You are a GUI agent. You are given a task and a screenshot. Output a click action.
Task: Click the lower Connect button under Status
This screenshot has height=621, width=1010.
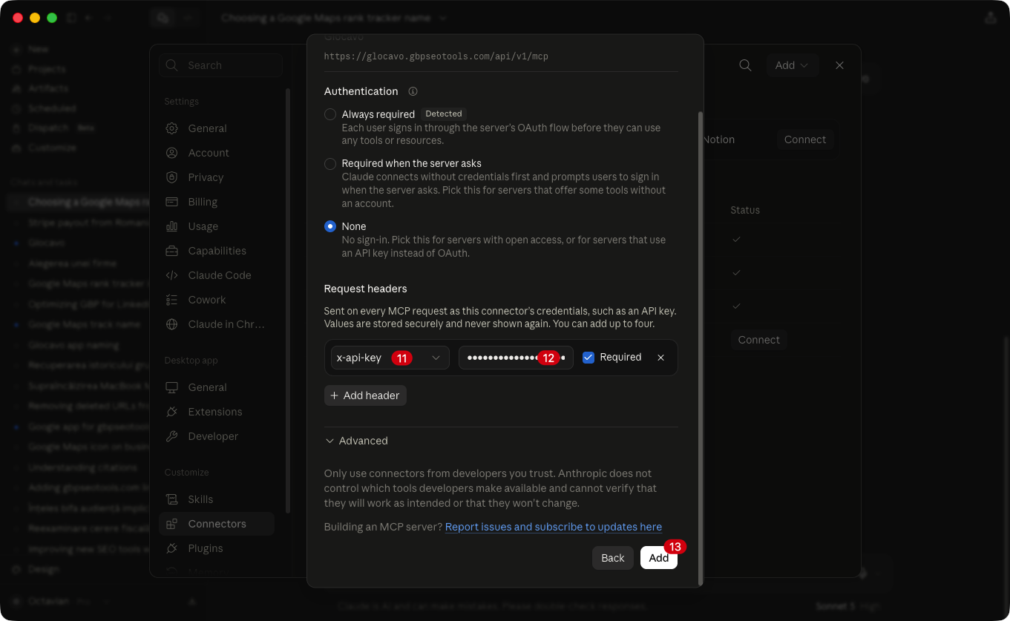pos(758,340)
